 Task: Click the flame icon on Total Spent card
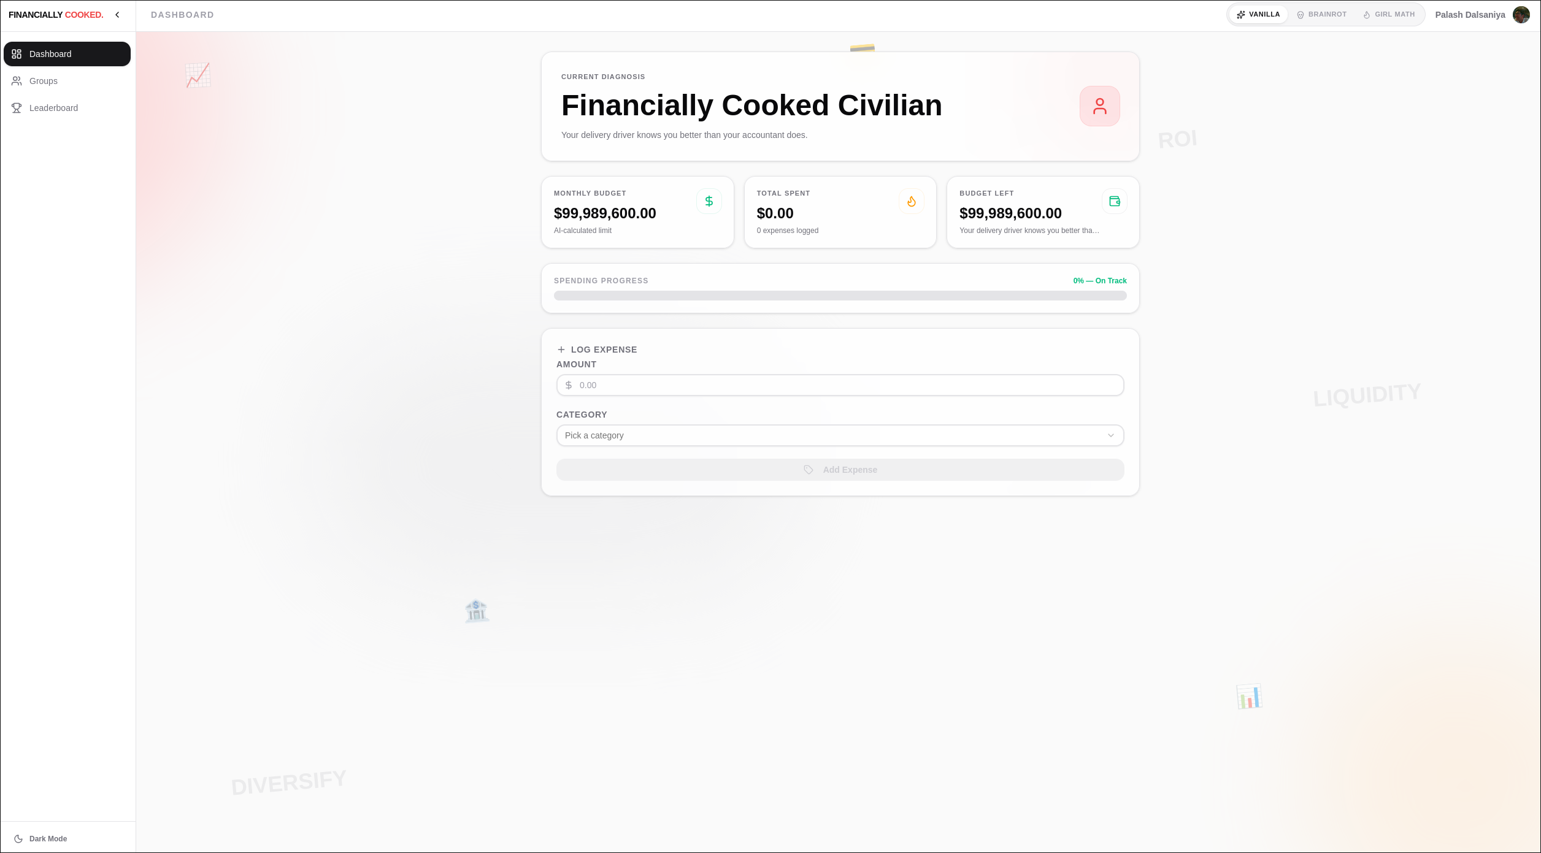911,201
